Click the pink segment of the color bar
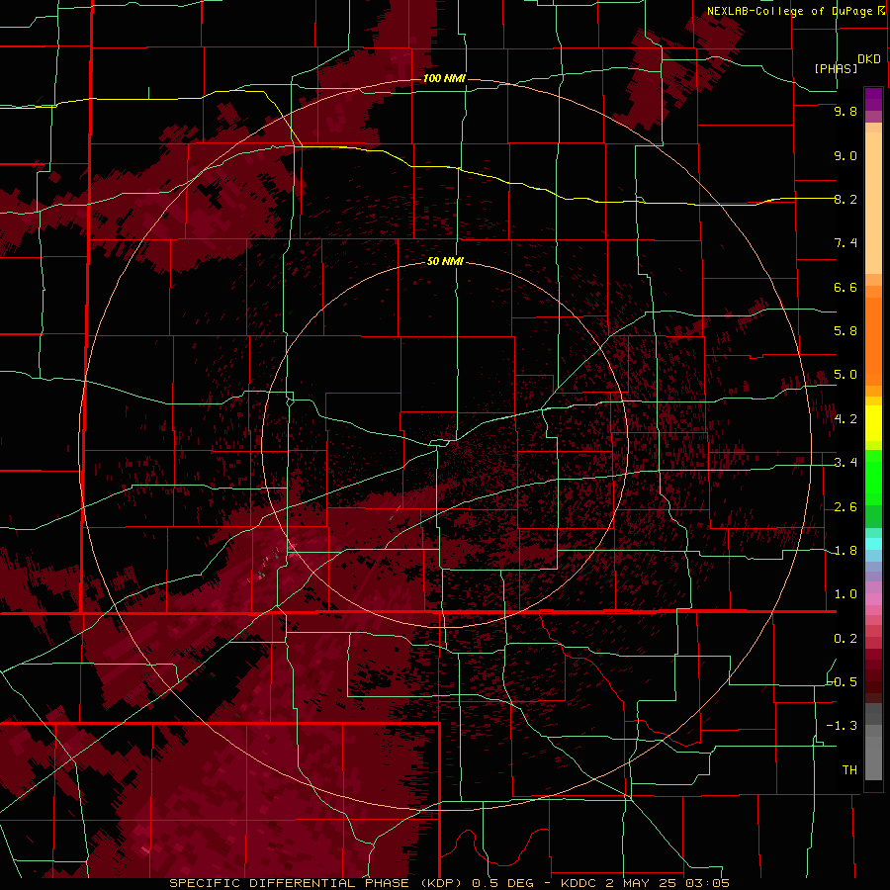Image resolution: width=890 pixels, height=890 pixels. click(873, 599)
